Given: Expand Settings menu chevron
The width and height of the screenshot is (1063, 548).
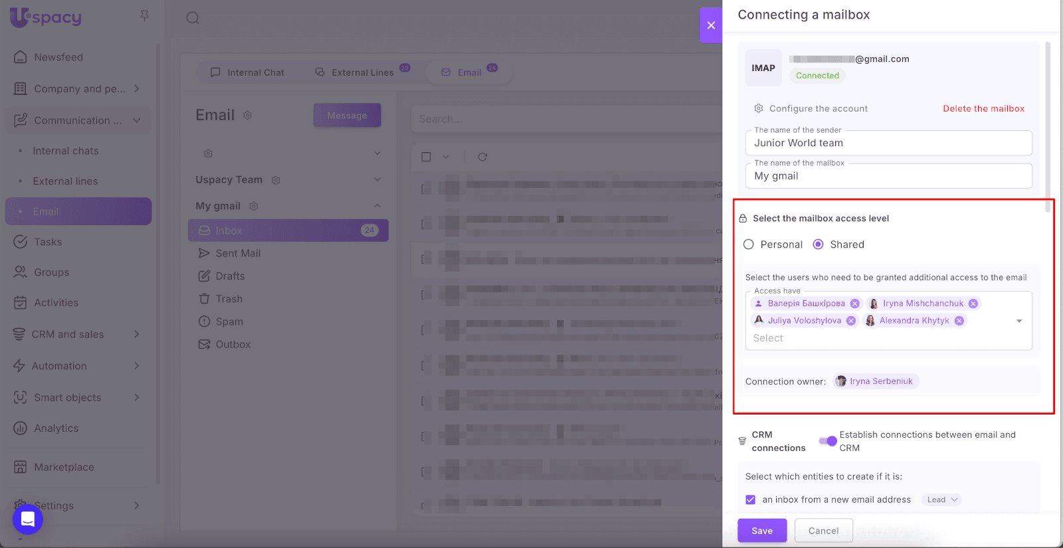Looking at the screenshot, I should pyautogui.click(x=137, y=505).
